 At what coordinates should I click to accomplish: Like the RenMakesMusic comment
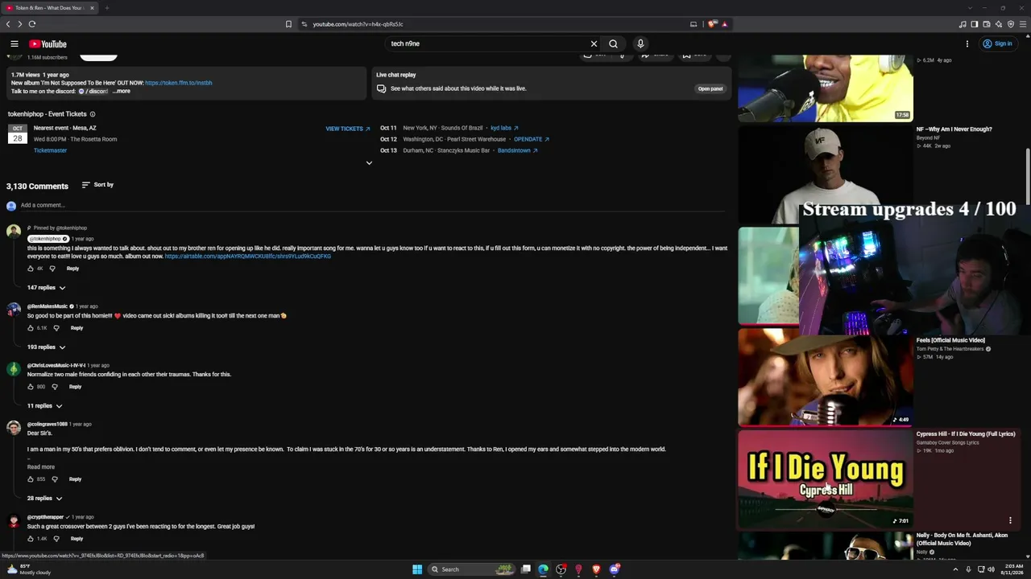pos(31,328)
